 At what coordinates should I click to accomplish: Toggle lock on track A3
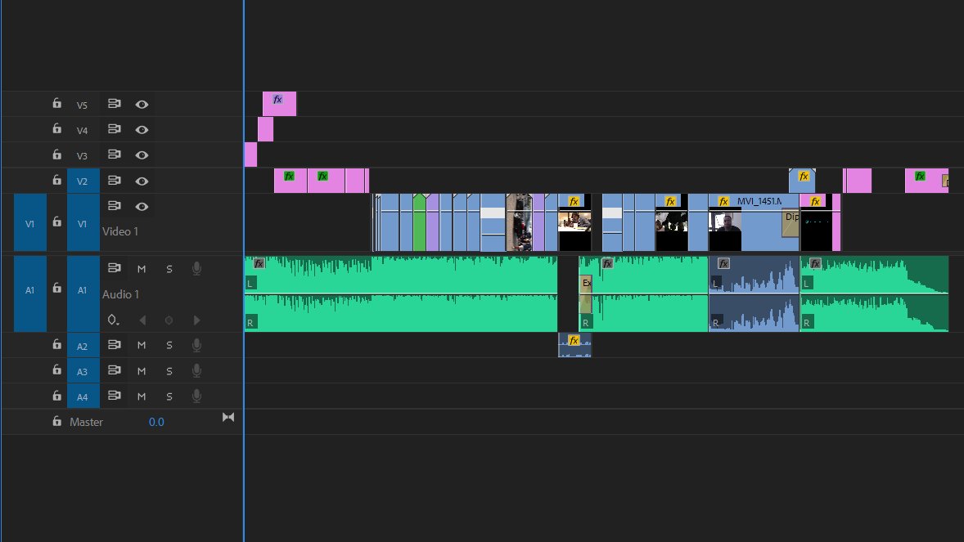[56, 370]
